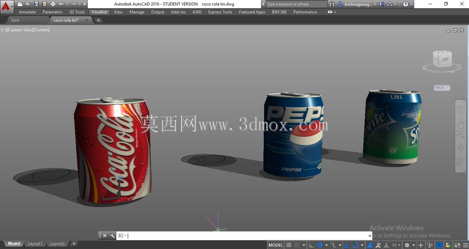Click the keyword search input field

pos(296,4)
